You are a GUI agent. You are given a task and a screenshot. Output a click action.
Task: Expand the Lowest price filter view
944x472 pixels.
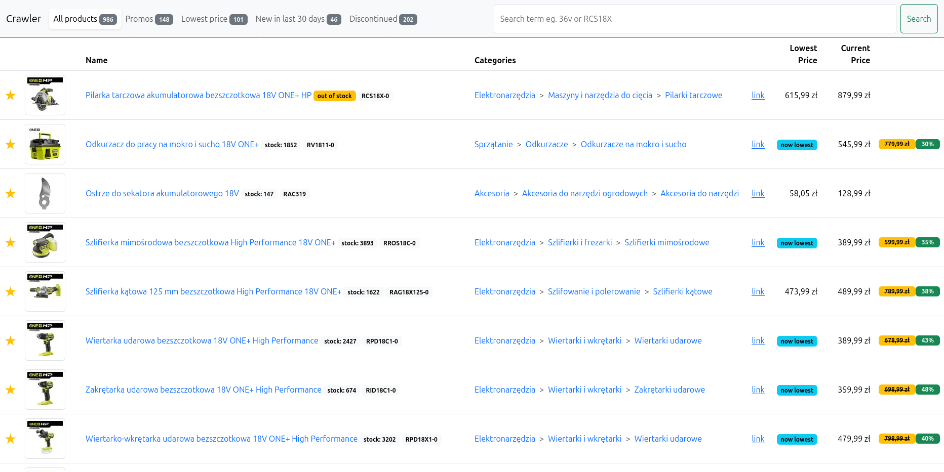[x=214, y=19]
